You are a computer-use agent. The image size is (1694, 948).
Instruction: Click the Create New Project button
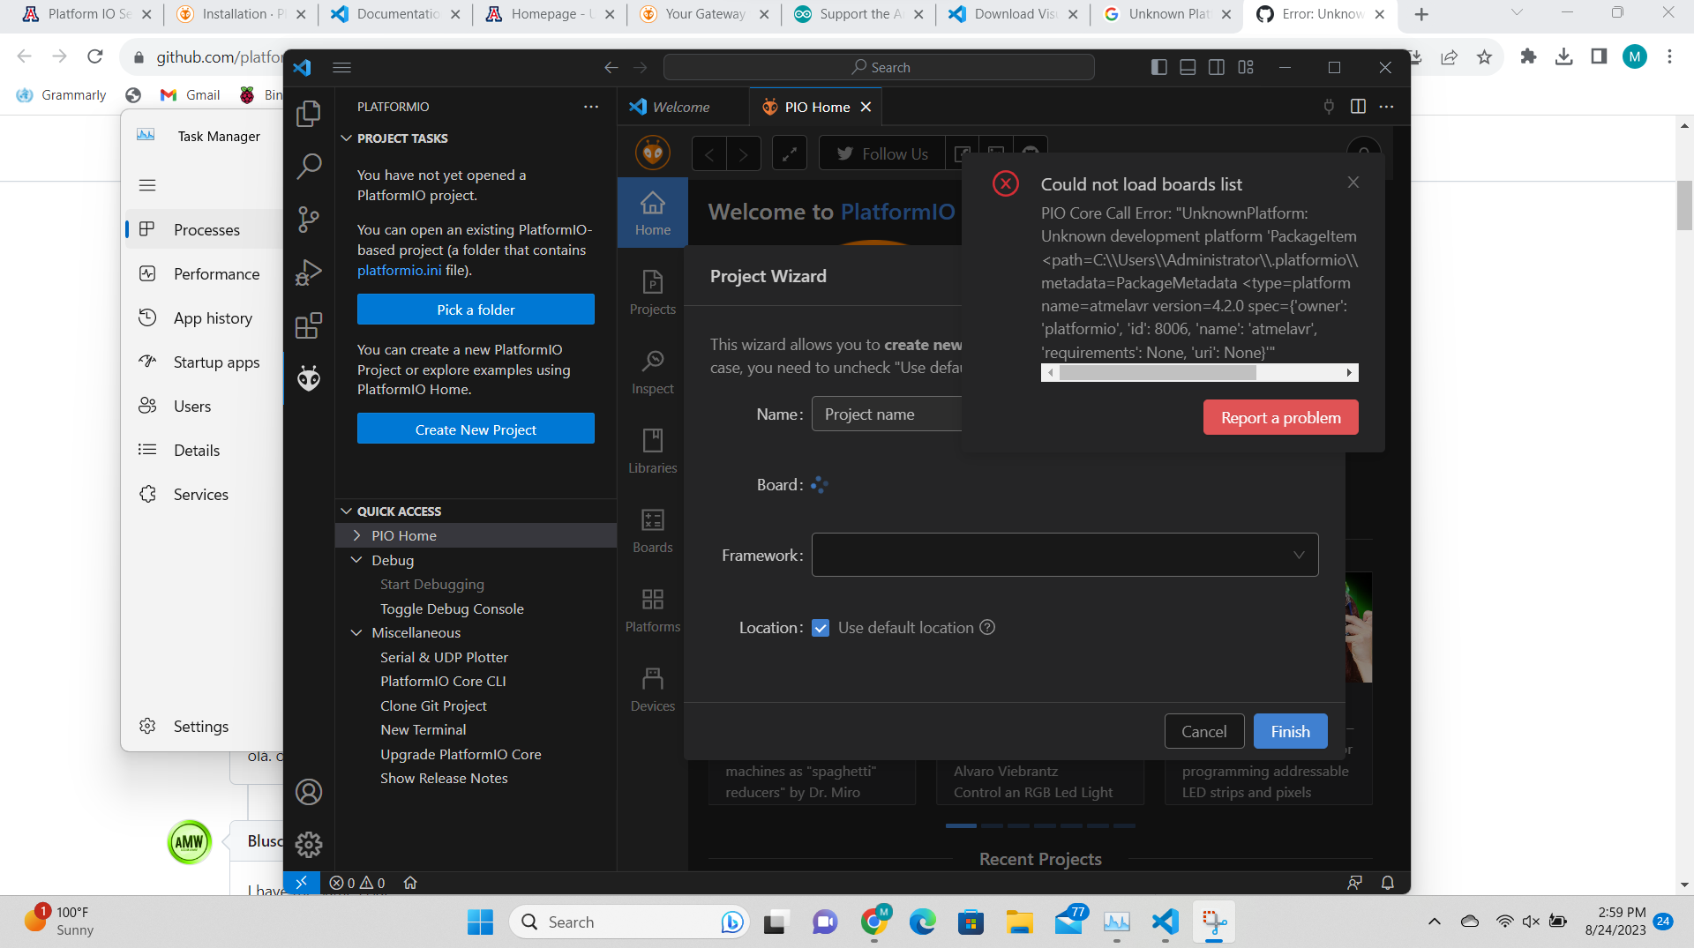pyautogui.click(x=476, y=429)
